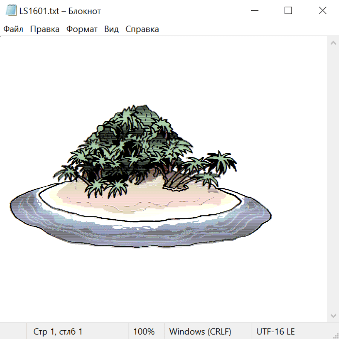Click the Windows (CRLF) line ending indicator
This screenshot has width=339, height=339.
[x=200, y=332]
